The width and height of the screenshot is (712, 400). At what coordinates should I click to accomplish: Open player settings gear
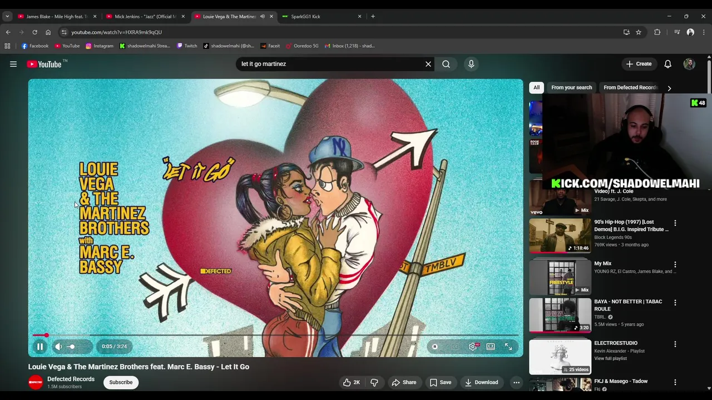[473, 347]
